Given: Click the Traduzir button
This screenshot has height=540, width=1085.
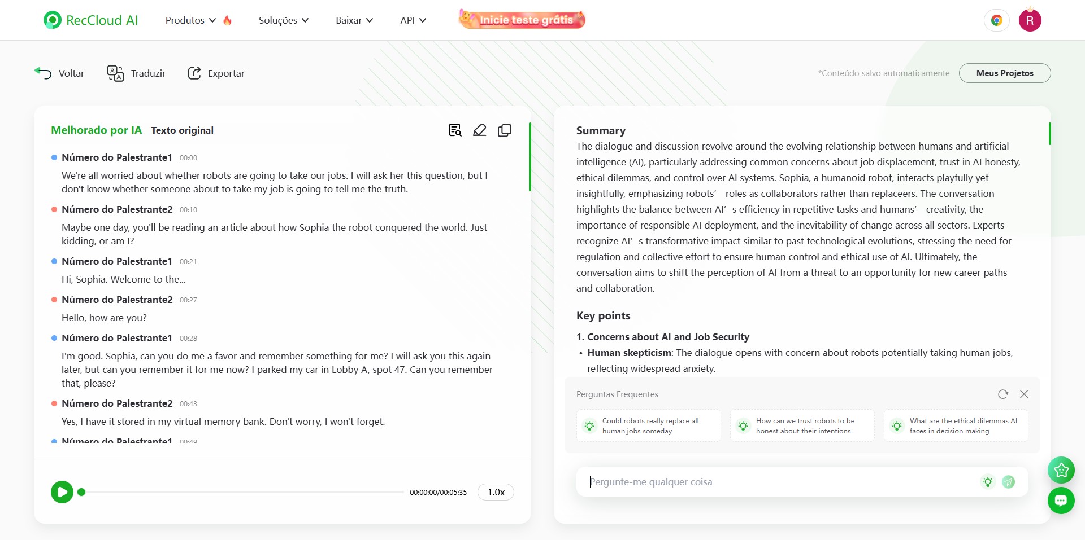Looking at the screenshot, I should click(x=137, y=73).
